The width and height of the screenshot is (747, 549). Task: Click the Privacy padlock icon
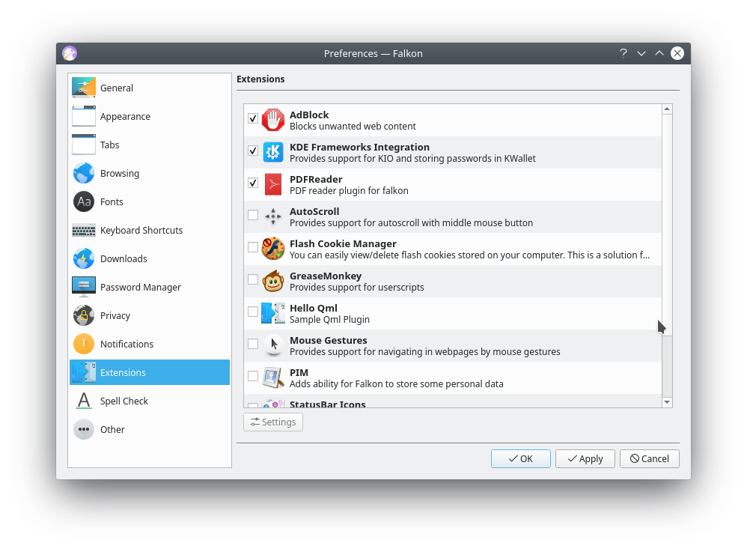pyautogui.click(x=84, y=315)
